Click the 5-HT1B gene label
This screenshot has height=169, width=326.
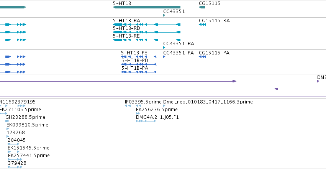coord(122,3)
